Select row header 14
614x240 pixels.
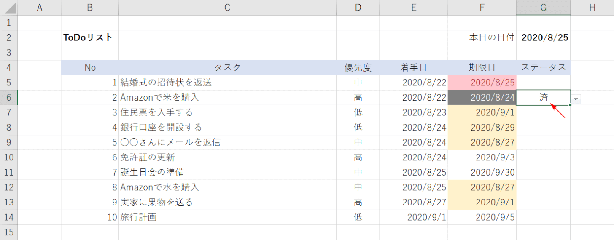click(x=9, y=218)
